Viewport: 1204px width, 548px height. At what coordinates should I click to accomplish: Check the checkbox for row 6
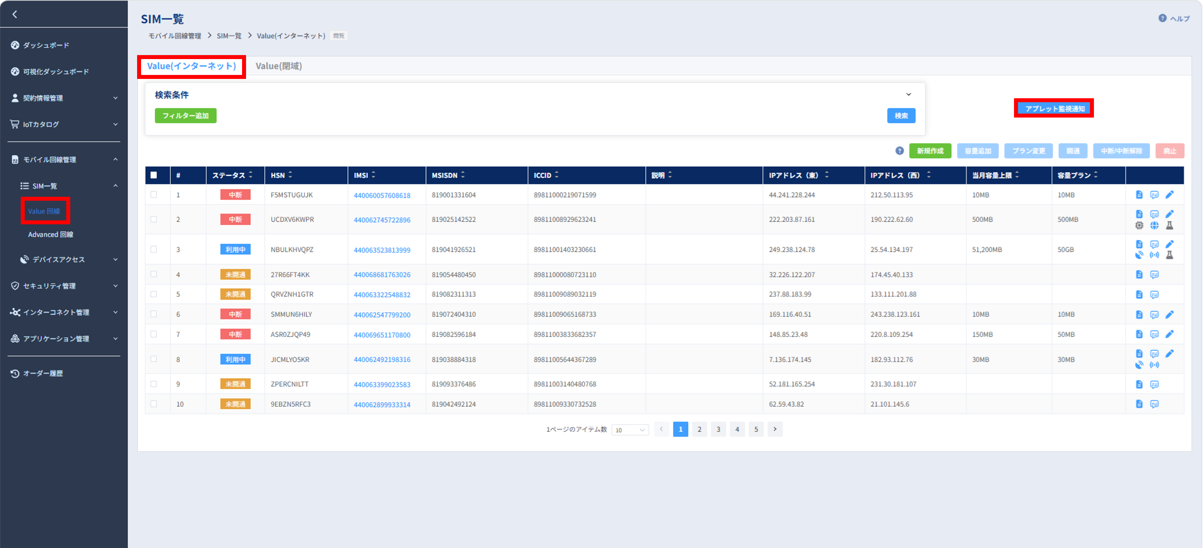pyautogui.click(x=154, y=314)
